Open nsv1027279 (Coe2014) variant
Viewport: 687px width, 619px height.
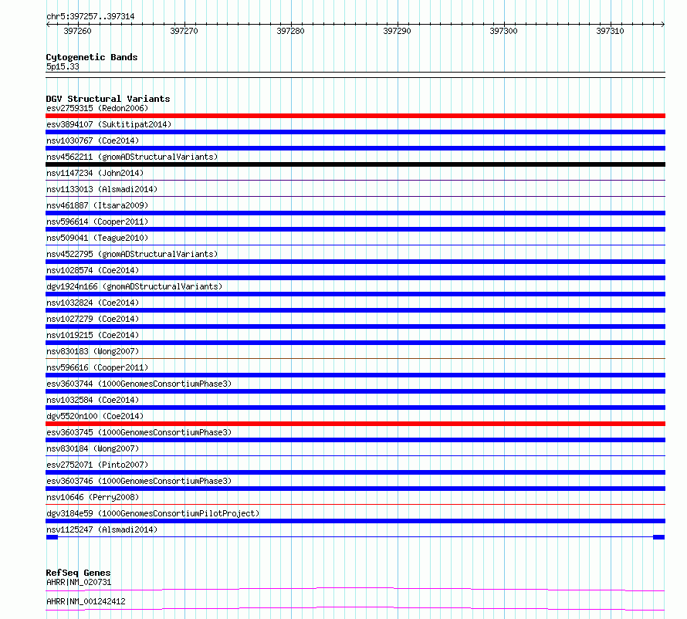(x=93, y=319)
